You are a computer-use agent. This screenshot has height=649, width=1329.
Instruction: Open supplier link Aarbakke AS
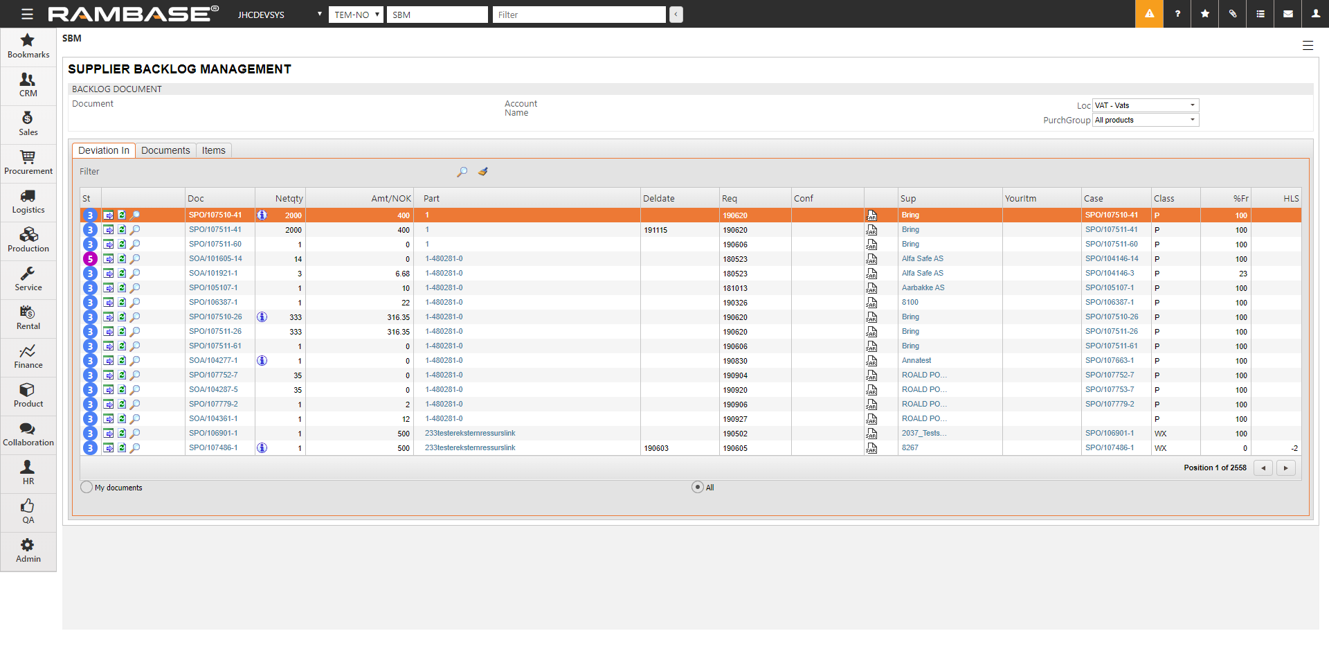point(923,288)
